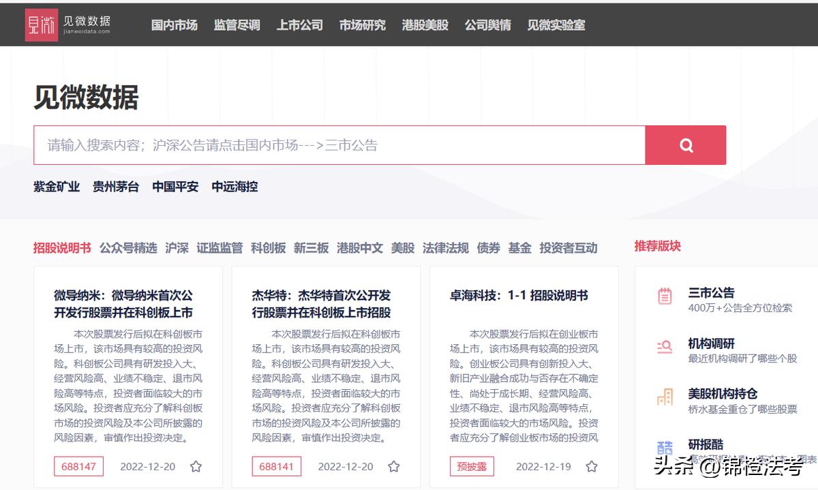Select the 招股说明书 tab
The height and width of the screenshot is (490, 818).
click(60, 248)
